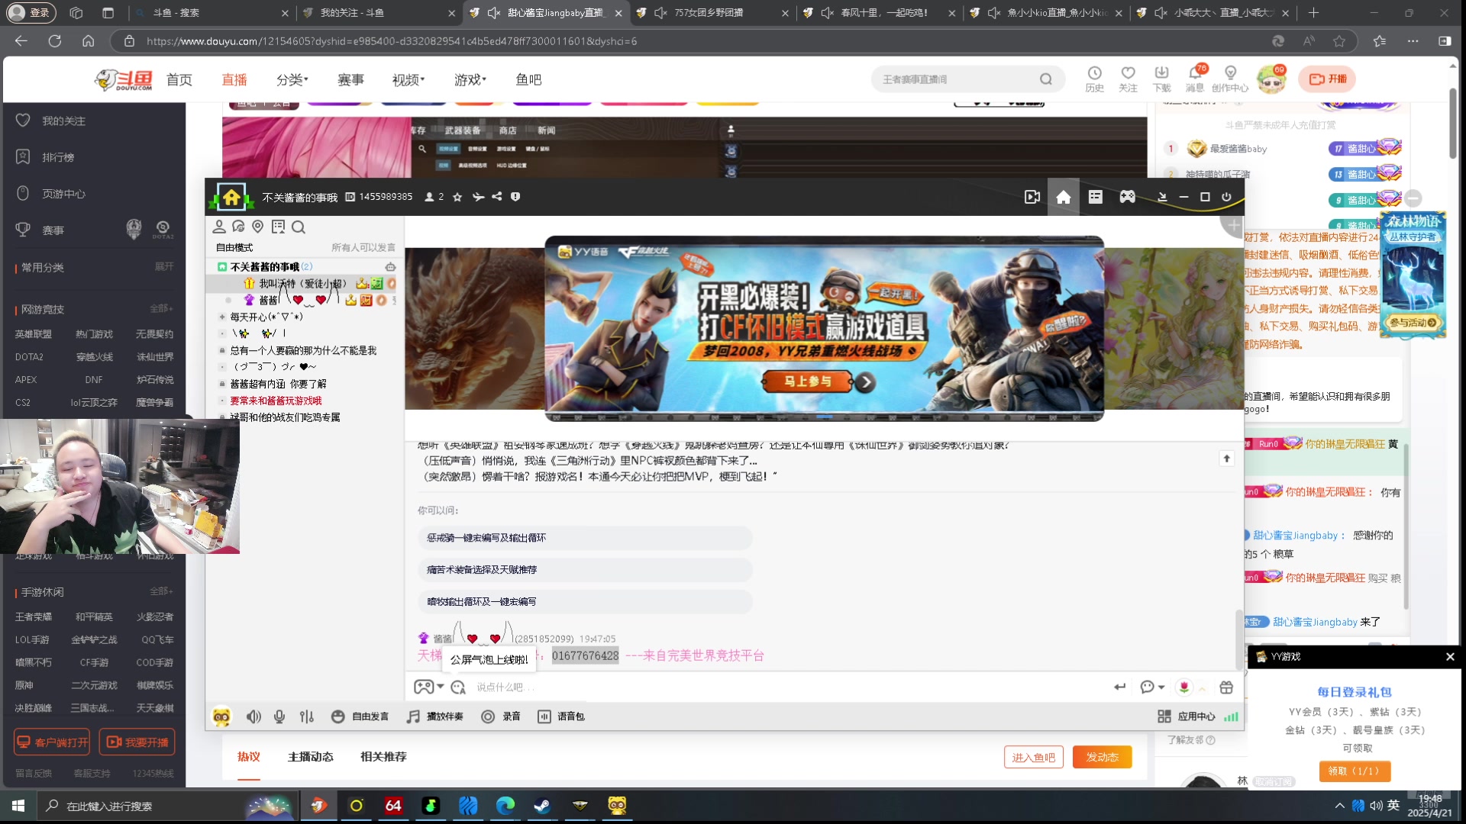
Task: Expand the 每天开心 sub-channel
Action: pos(222,317)
